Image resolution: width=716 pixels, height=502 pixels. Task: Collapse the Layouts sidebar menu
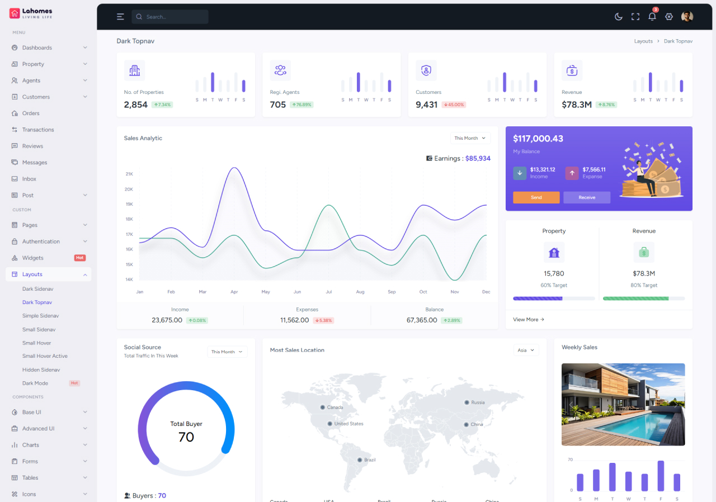(x=48, y=274)
